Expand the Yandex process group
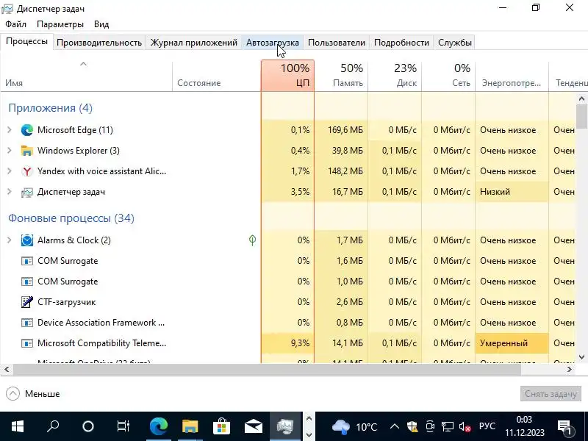This screenshot has width=588, height=441. pos(10,171)
